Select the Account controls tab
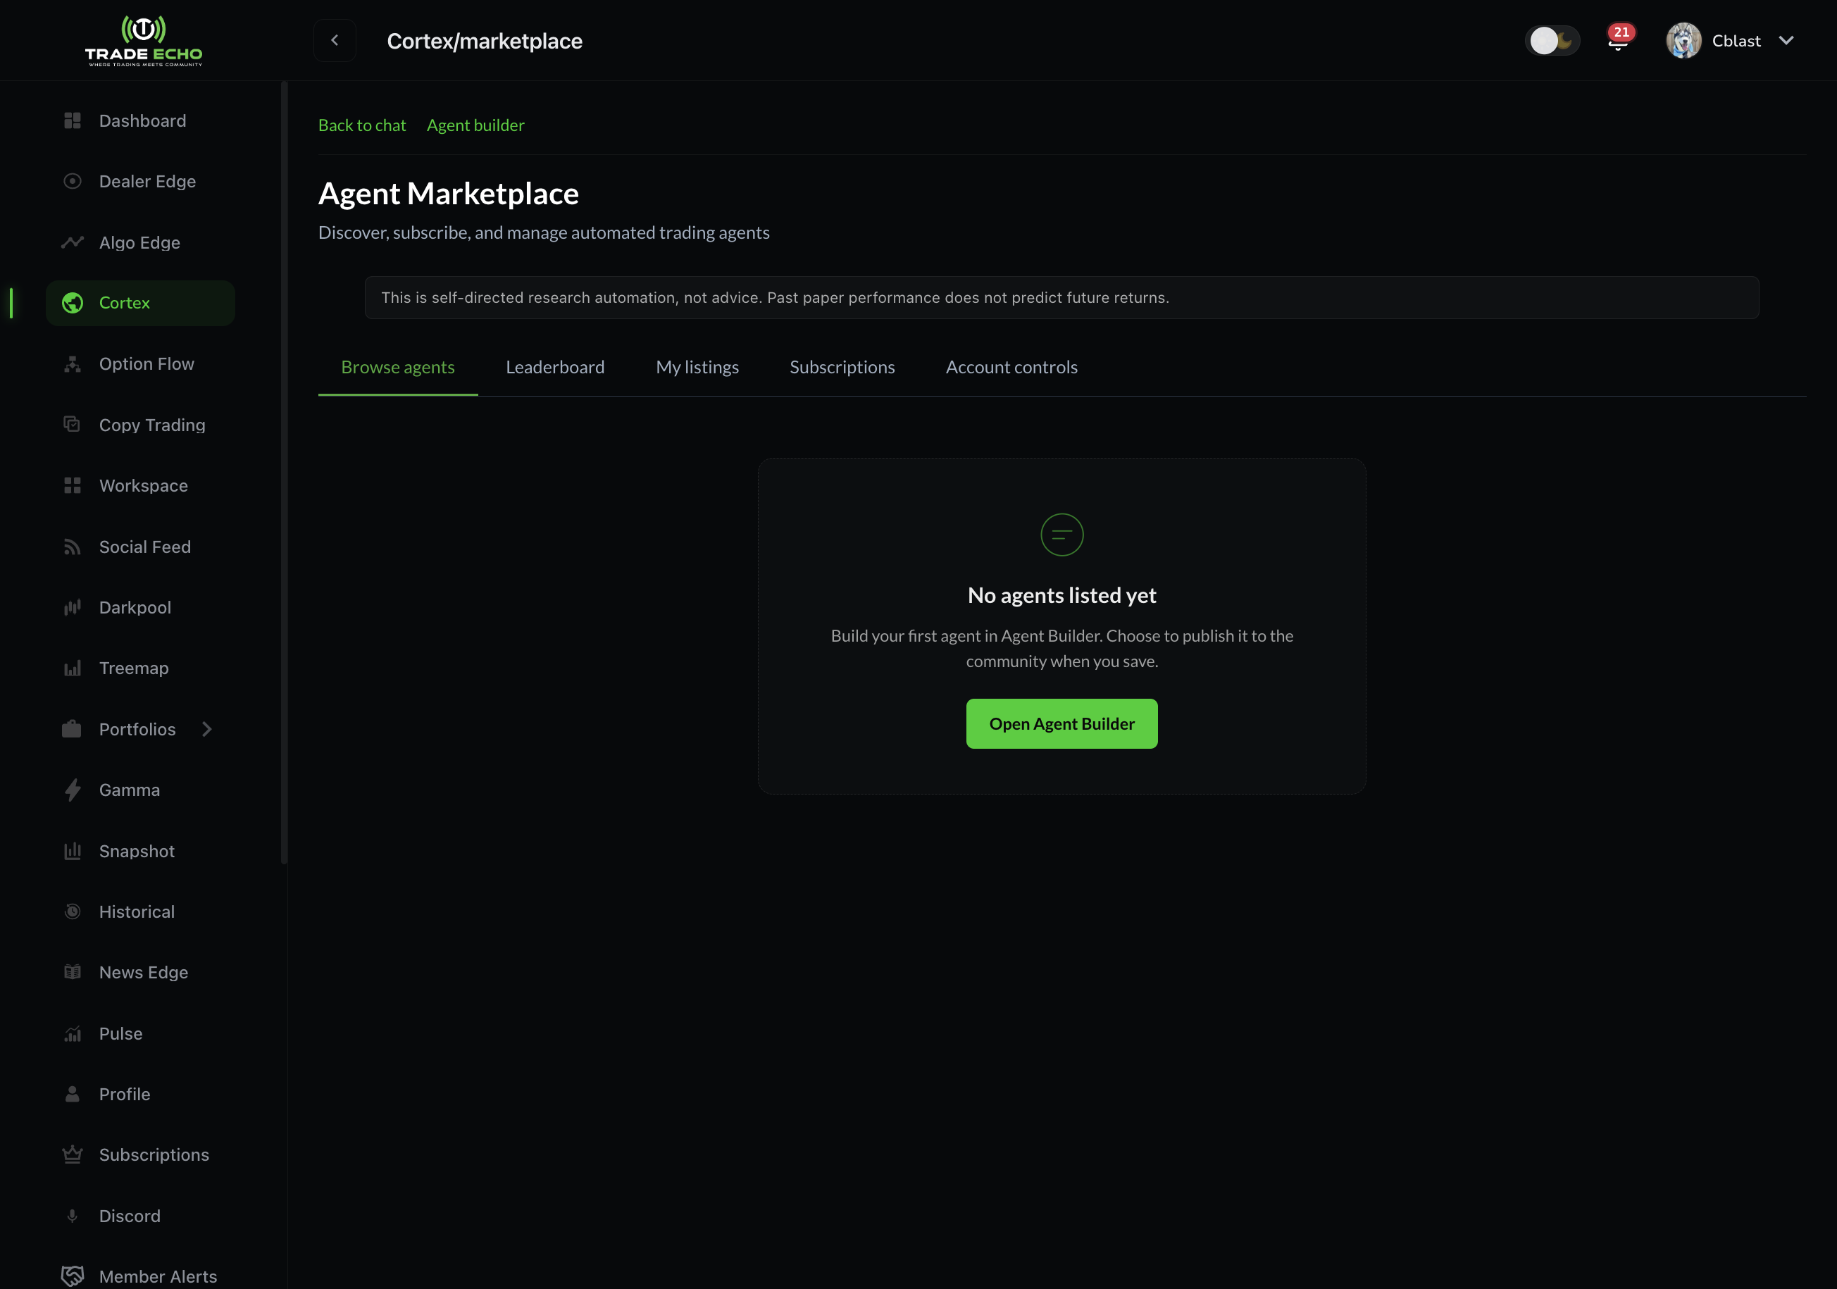The width and height of the screenshot is (1837, 1289). [x=1011, y=367]
